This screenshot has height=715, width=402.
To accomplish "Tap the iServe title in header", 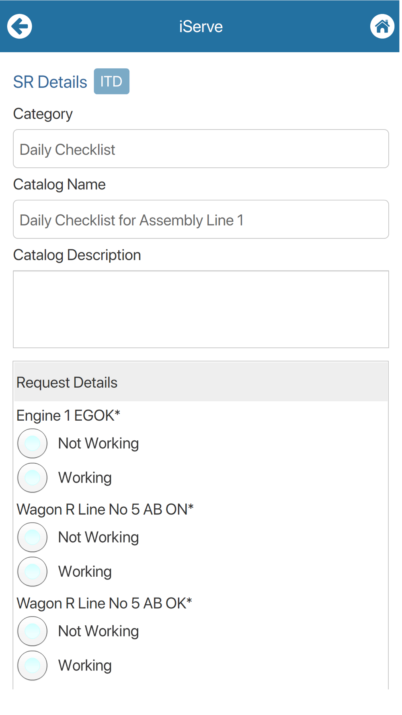I will point(201,27).
